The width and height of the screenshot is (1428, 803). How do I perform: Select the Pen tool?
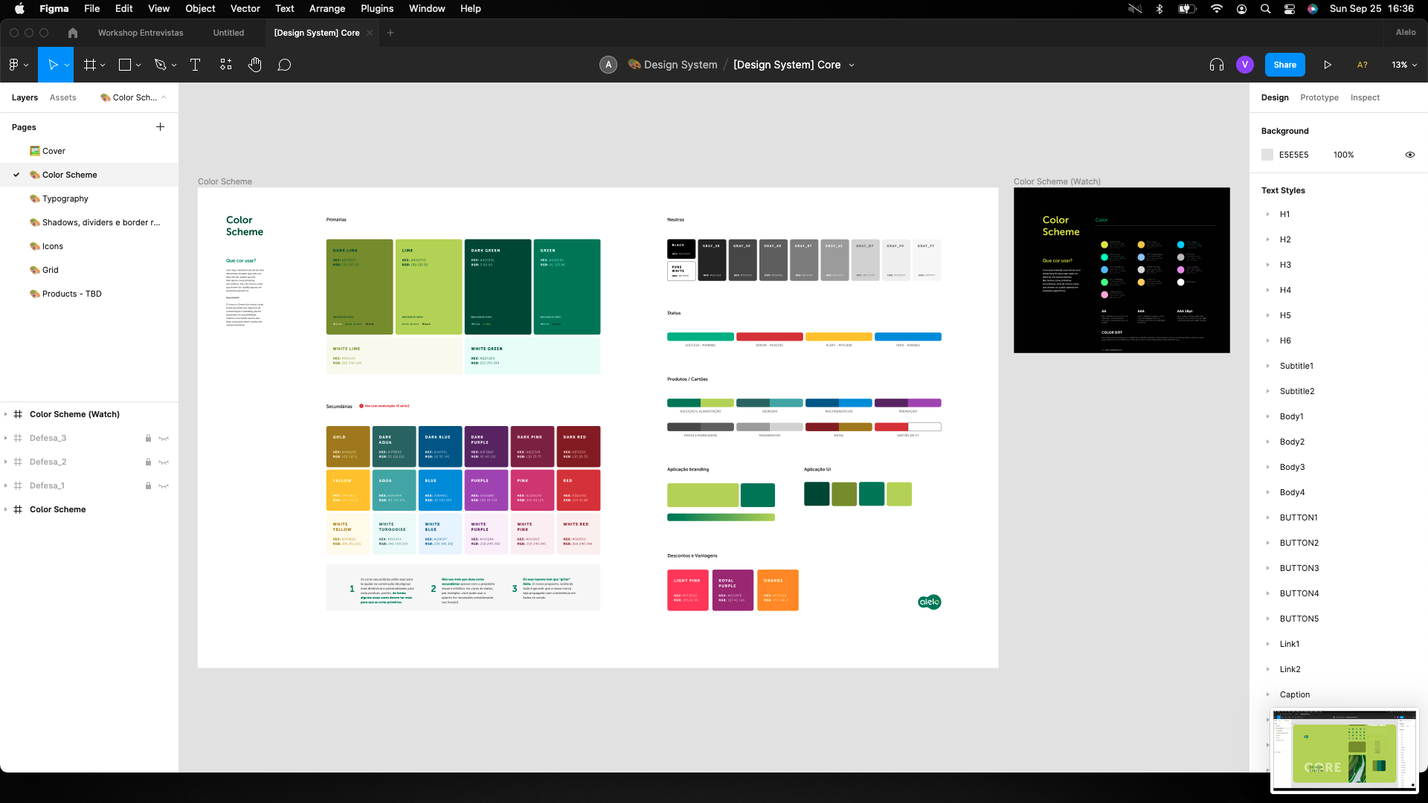coord(160,65)
